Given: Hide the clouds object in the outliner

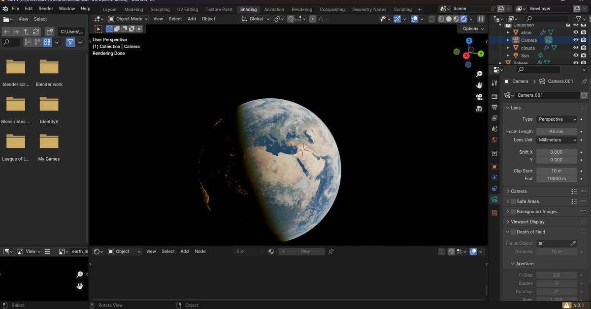Looking at the screenshot, I should (x=576, y=48).
